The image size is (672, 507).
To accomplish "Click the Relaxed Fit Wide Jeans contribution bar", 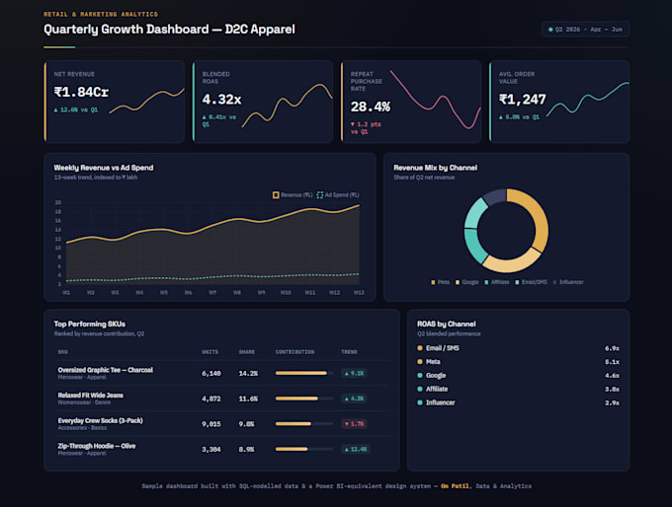I will [x=304, y=398].
